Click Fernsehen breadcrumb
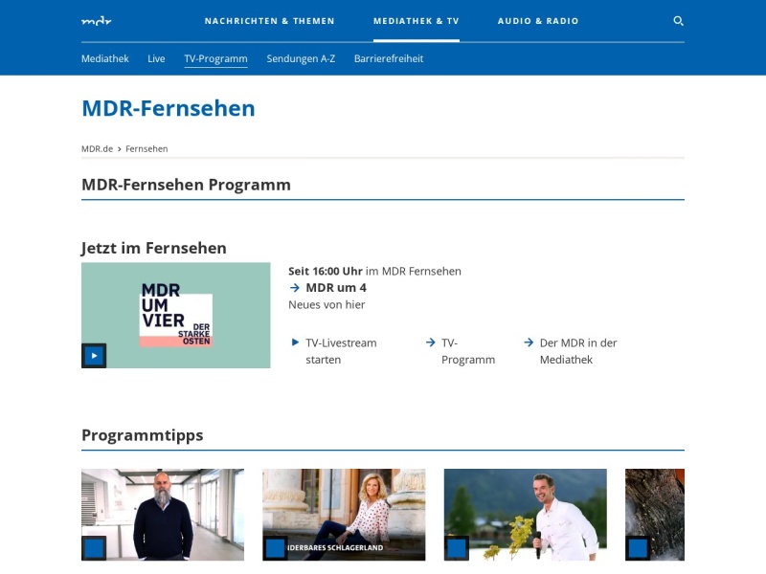 (x=146, y=149)
